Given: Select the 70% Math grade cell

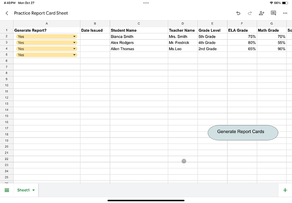Looking at the screenshot, I should (272, 37).
